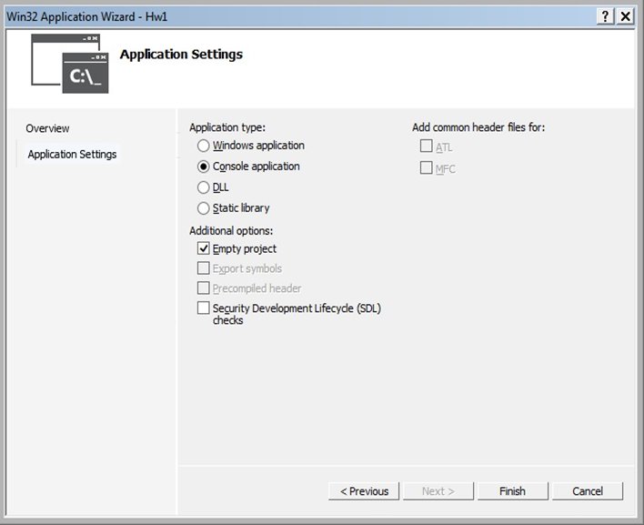Check the MFC header files box

tap(427, 167)
